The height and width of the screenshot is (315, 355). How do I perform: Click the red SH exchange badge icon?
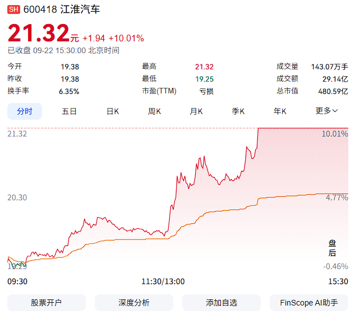coord(13,10)
